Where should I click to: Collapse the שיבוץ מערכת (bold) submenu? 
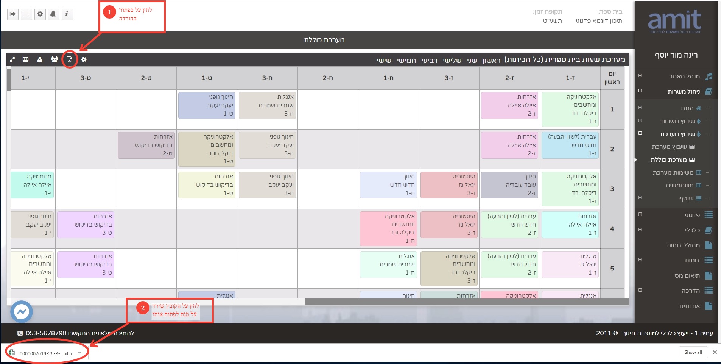(x=640, y=133)
